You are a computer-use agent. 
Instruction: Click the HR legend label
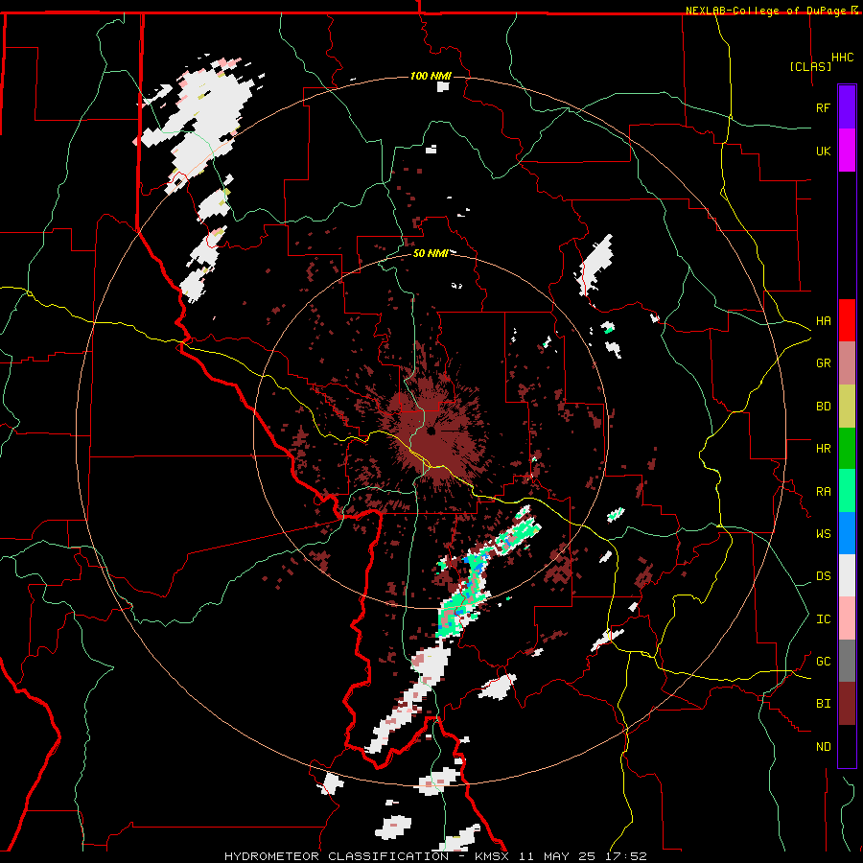(x=823, y=449)
